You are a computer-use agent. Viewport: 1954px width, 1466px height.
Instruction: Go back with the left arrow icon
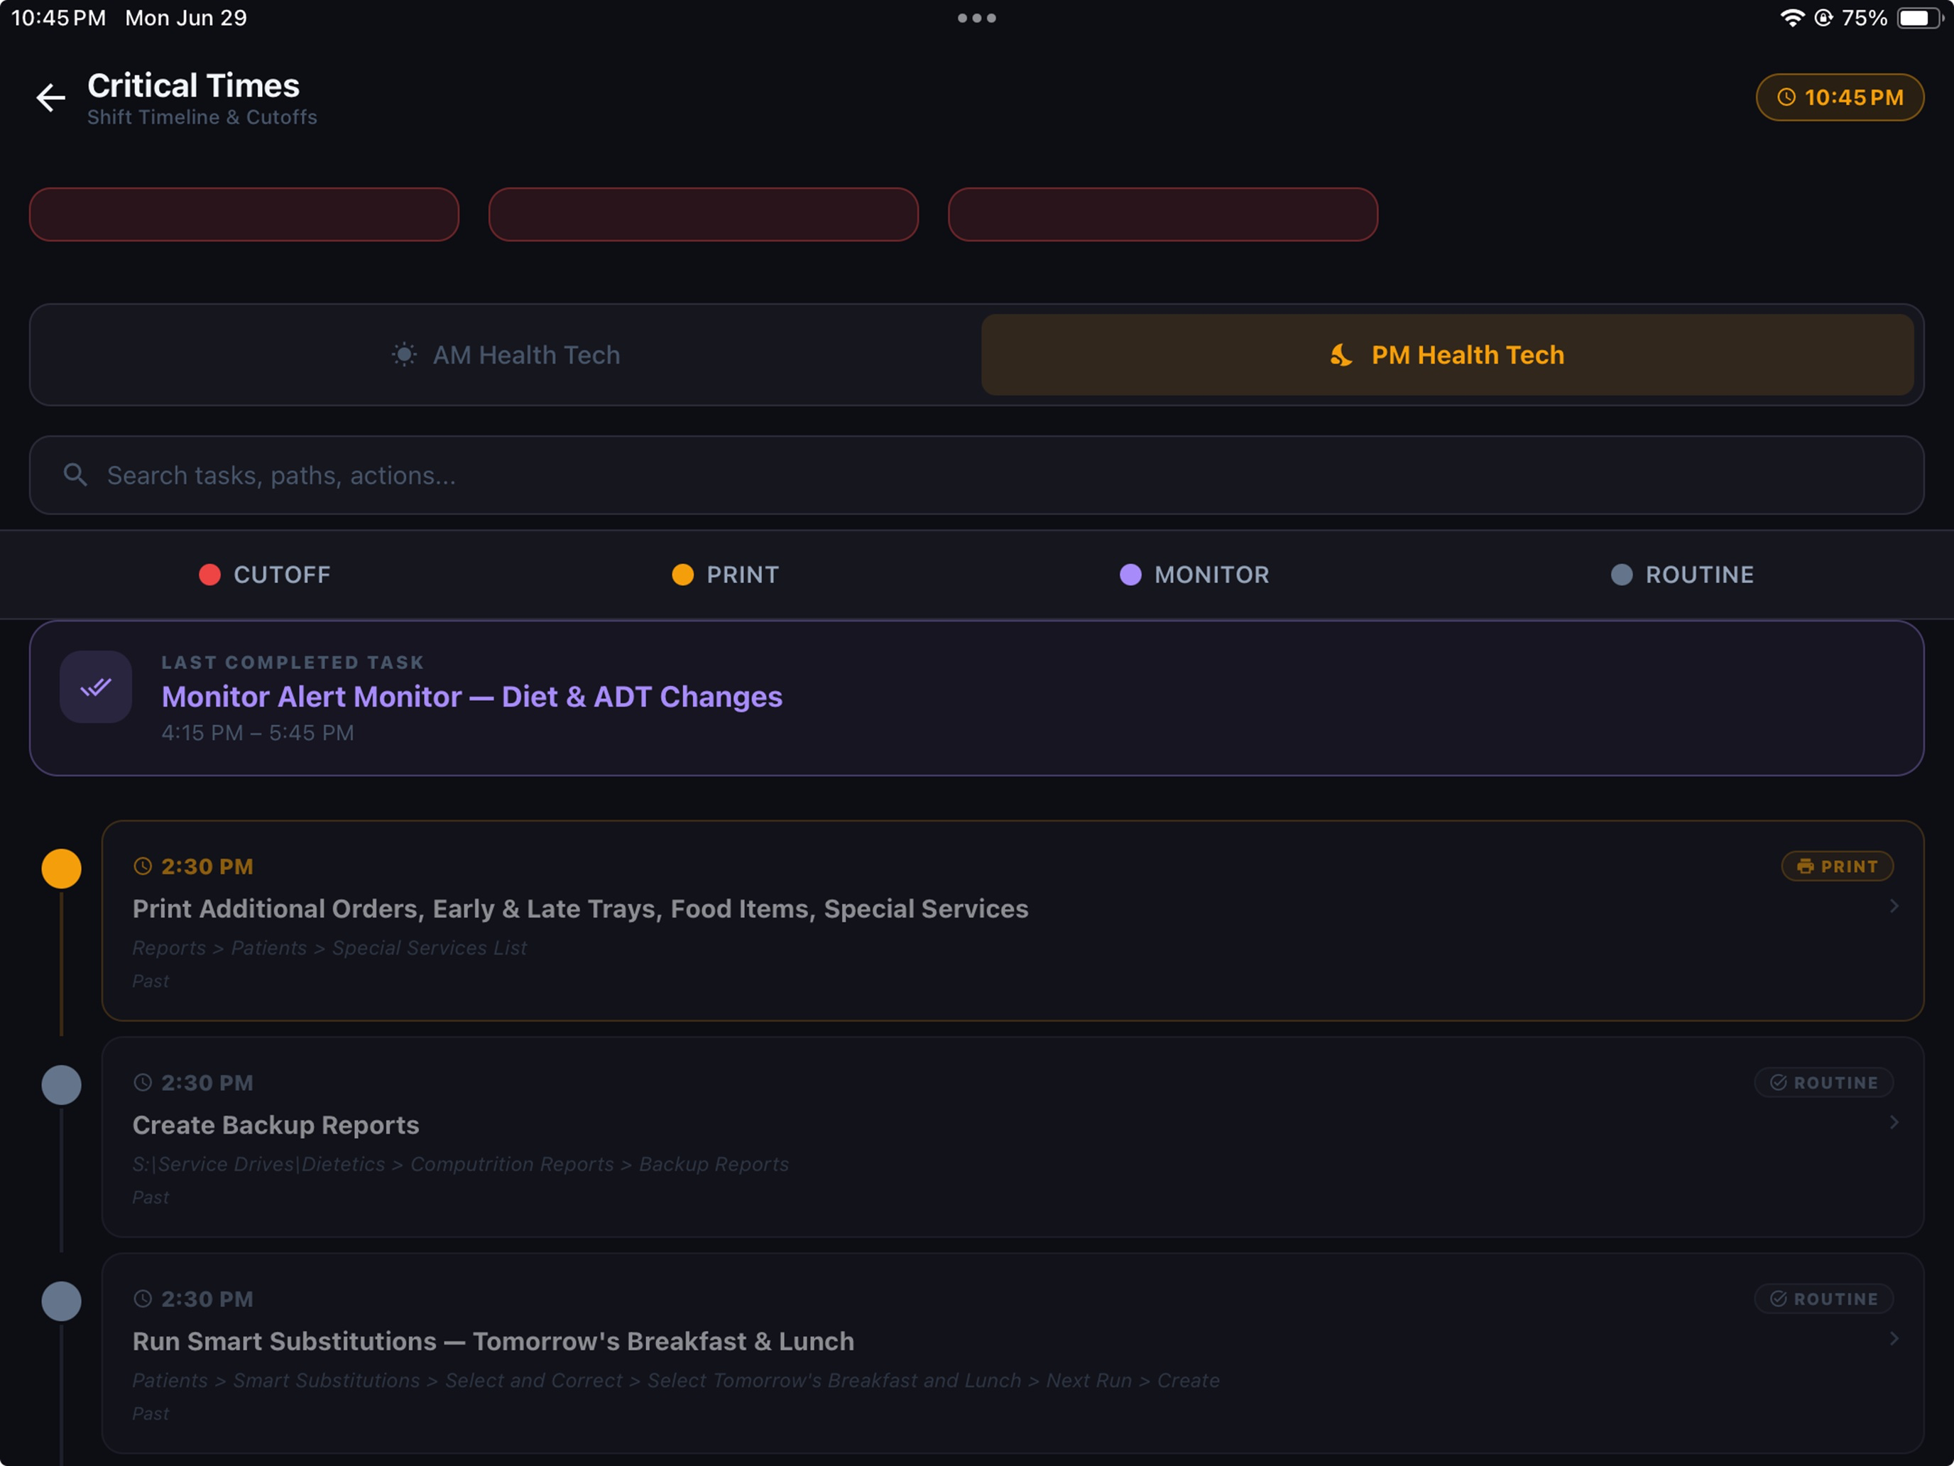(51, 97)
